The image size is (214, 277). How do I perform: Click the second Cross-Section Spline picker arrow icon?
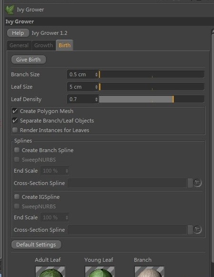click(x=197, y=230)
